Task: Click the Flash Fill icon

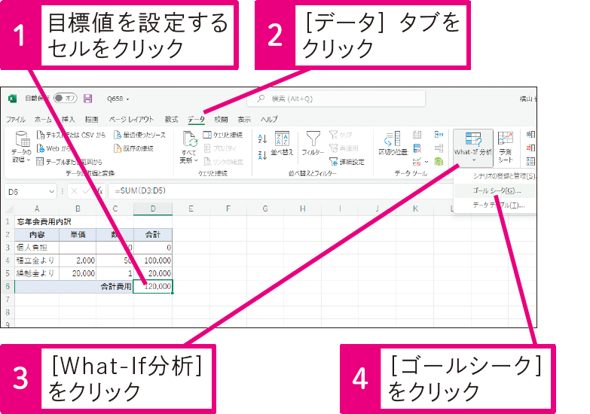Action: 417,135
